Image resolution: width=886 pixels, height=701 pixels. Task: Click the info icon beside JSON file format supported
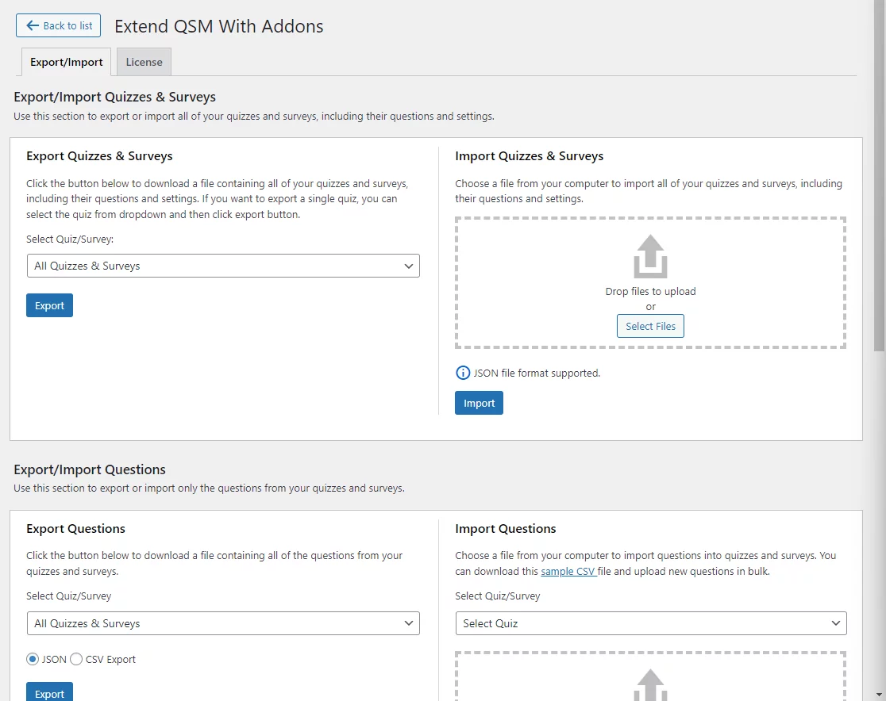463,373
